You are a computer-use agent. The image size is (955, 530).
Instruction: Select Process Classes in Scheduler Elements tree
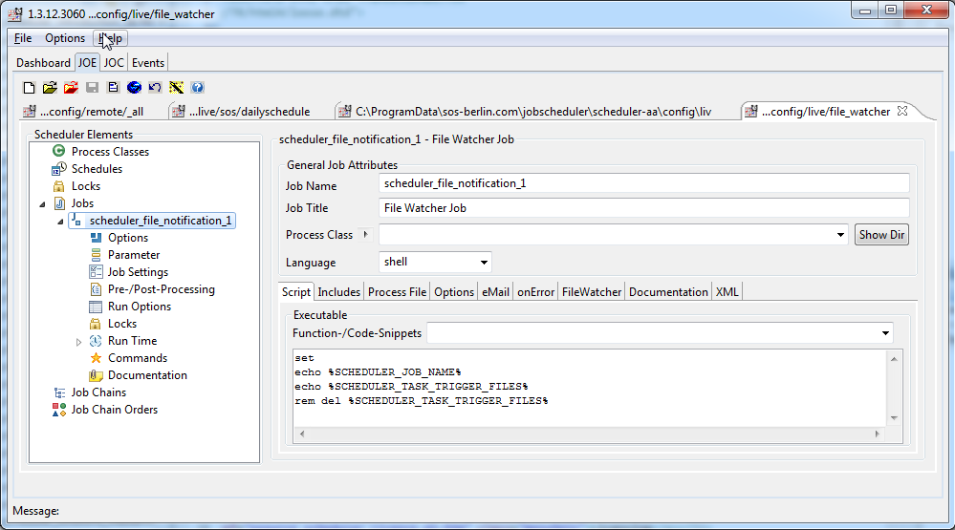[110, 152]
